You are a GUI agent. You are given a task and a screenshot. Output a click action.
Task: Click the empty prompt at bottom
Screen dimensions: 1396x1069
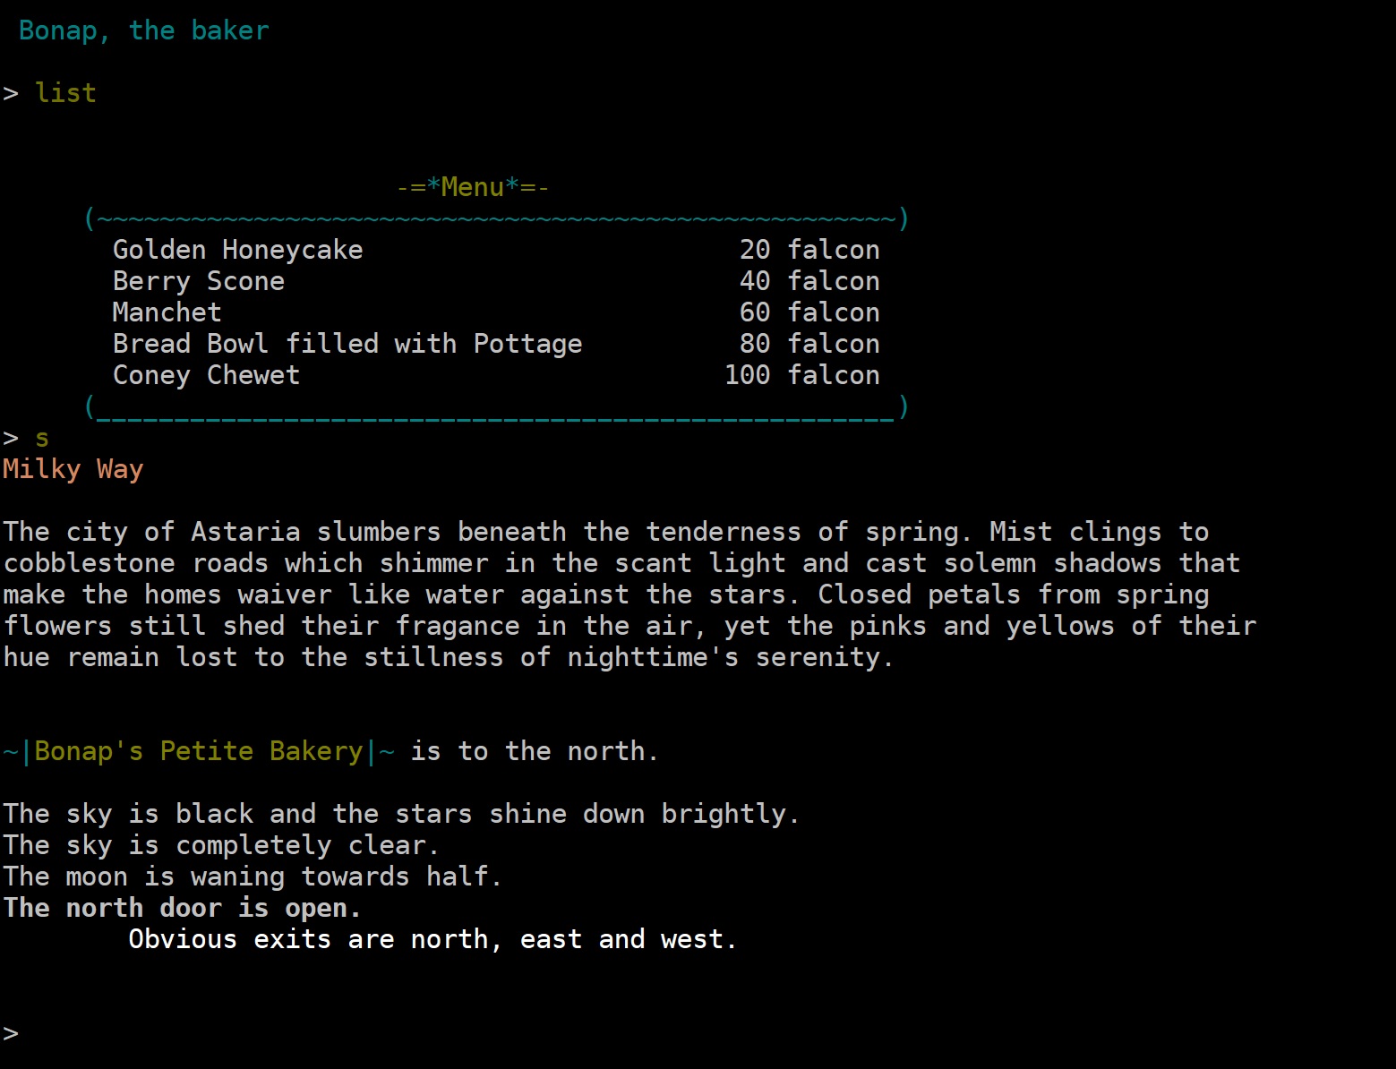(11, 1033)
